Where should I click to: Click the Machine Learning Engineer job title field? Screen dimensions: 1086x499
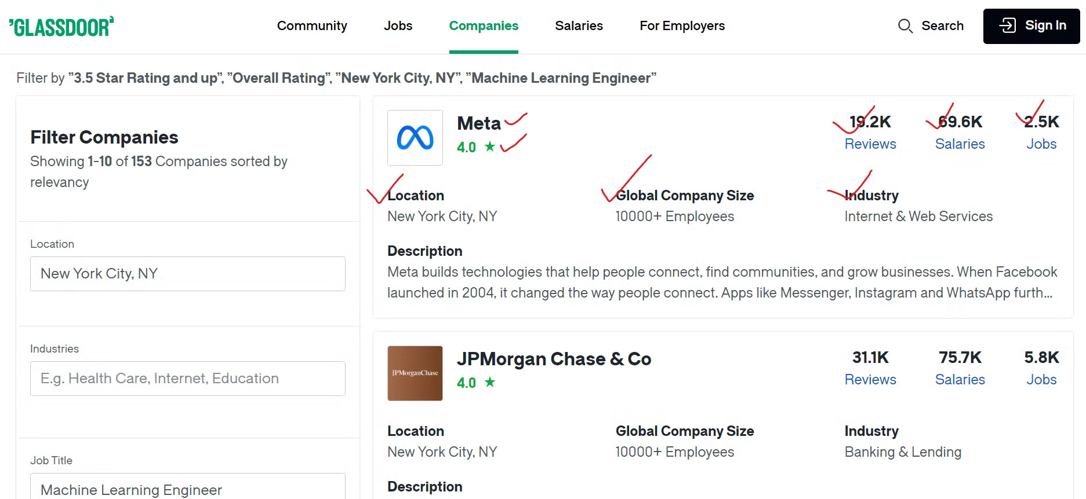click(187, 489)
